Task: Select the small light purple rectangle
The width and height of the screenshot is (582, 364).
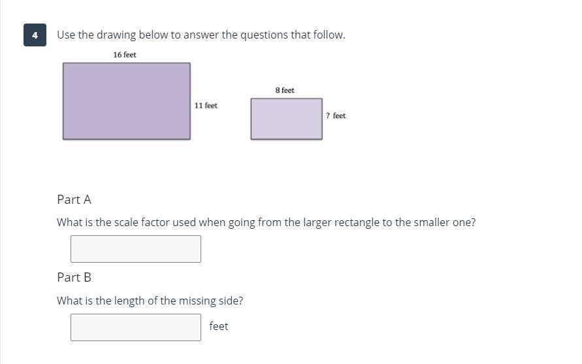Action: tap(286, 119)
